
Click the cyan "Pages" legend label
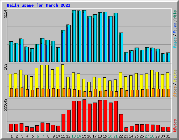tap(175, 43)
